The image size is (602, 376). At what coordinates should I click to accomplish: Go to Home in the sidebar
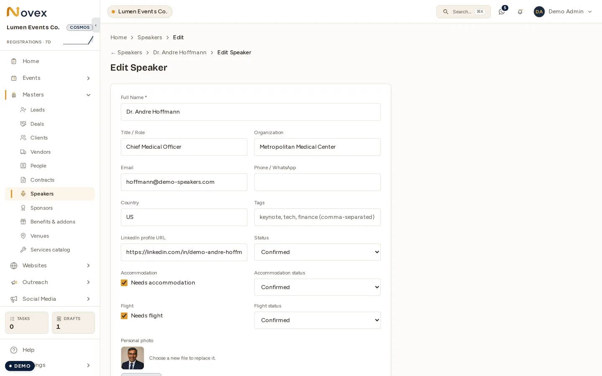[x=50, y=61]
